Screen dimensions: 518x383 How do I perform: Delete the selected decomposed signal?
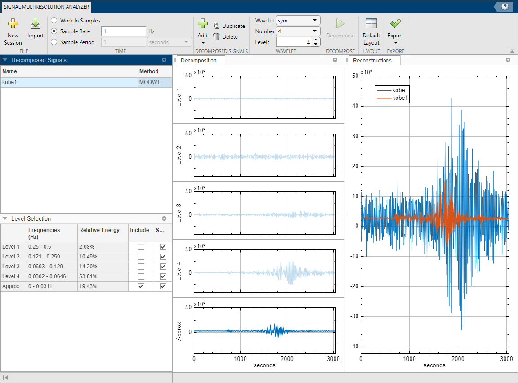click(x=225, y=37)
